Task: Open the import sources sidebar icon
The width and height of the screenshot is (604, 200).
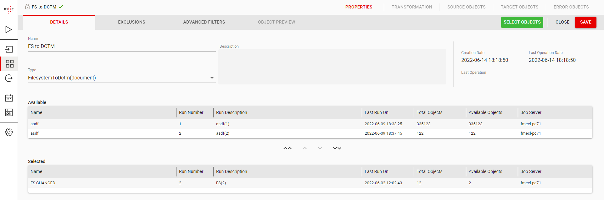Action: (x=8, y=49)
